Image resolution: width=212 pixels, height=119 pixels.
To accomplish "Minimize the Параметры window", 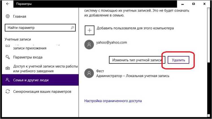I will [183, 4].
